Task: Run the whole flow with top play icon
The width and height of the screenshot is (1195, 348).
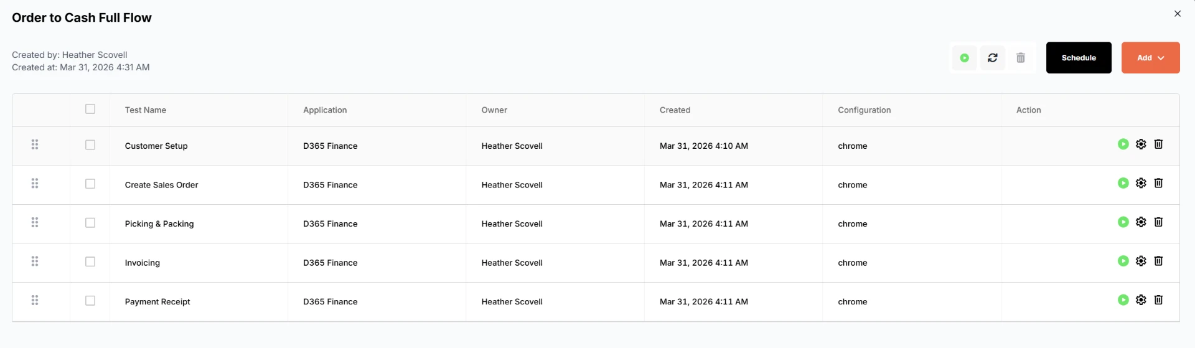Action: click(x=964, y=58)
